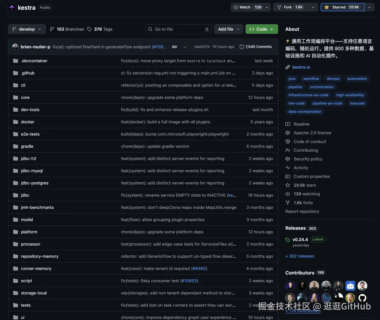The image size is (380, 320).
Task: Select the workflow topic tag
Action: pyautogui.click(x=311, y=79)
